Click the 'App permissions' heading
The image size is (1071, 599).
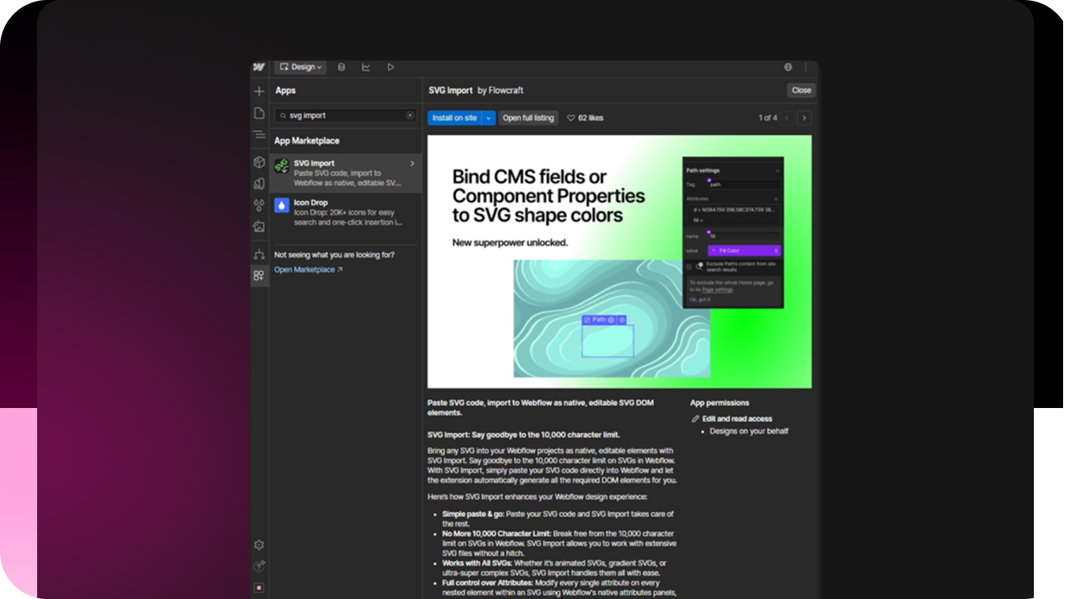719,402
